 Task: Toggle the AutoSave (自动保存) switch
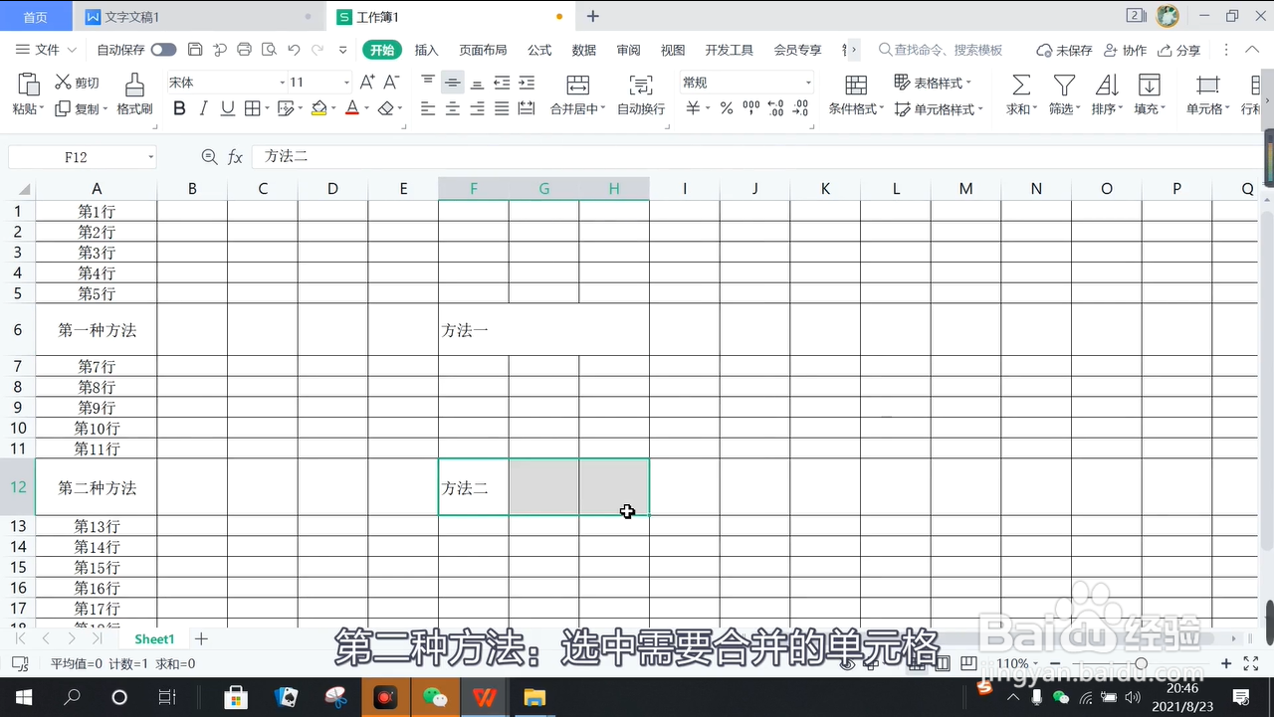coord(162,49)
